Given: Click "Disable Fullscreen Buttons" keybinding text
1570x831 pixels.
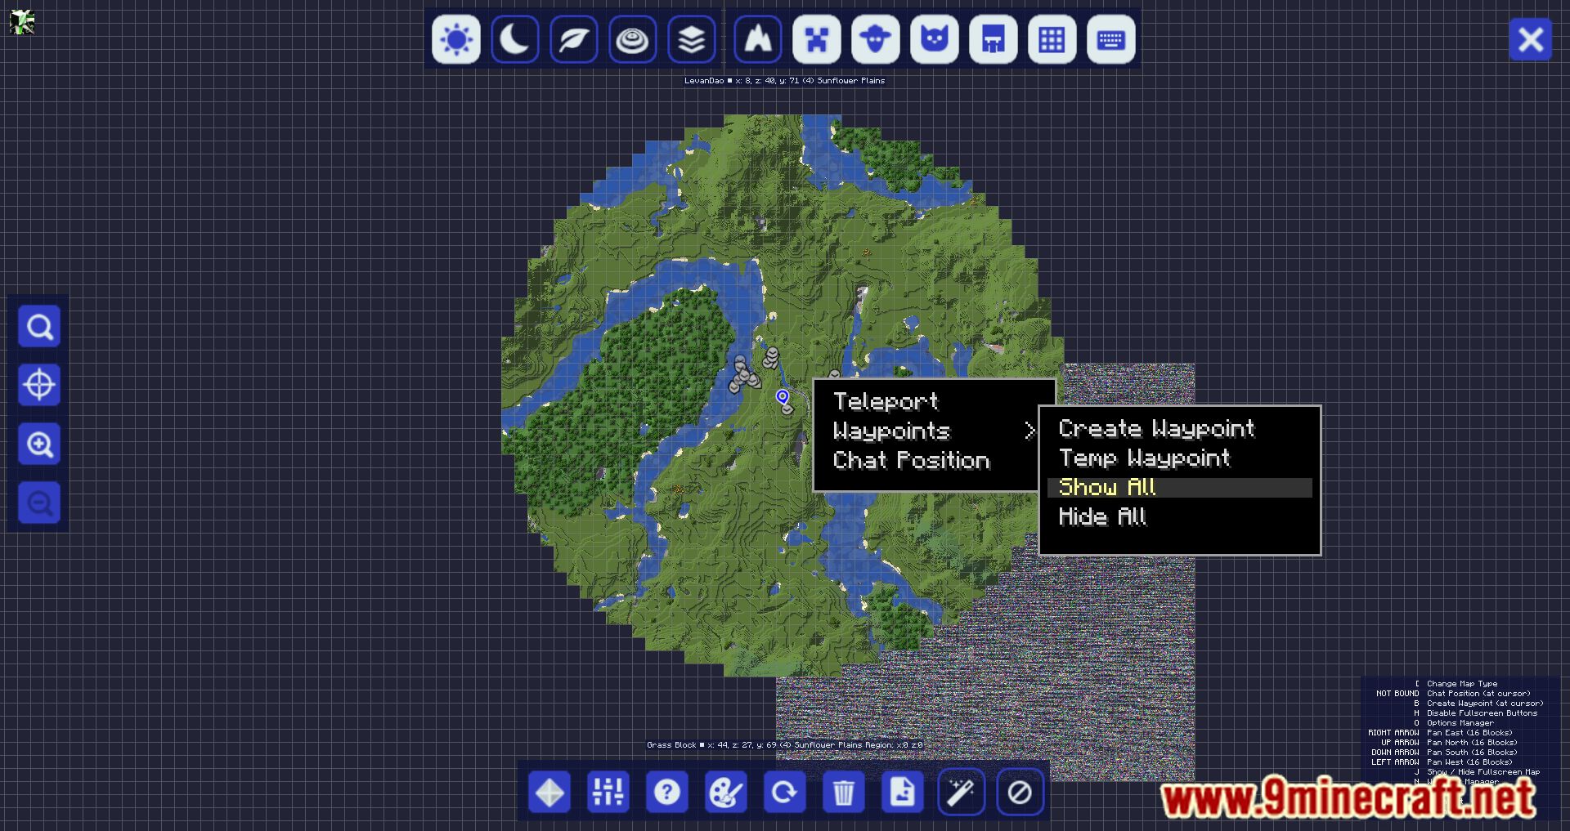Looking at the screenshot, I should [1482, 713].
